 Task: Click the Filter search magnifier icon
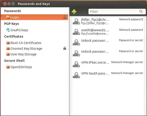141,11
